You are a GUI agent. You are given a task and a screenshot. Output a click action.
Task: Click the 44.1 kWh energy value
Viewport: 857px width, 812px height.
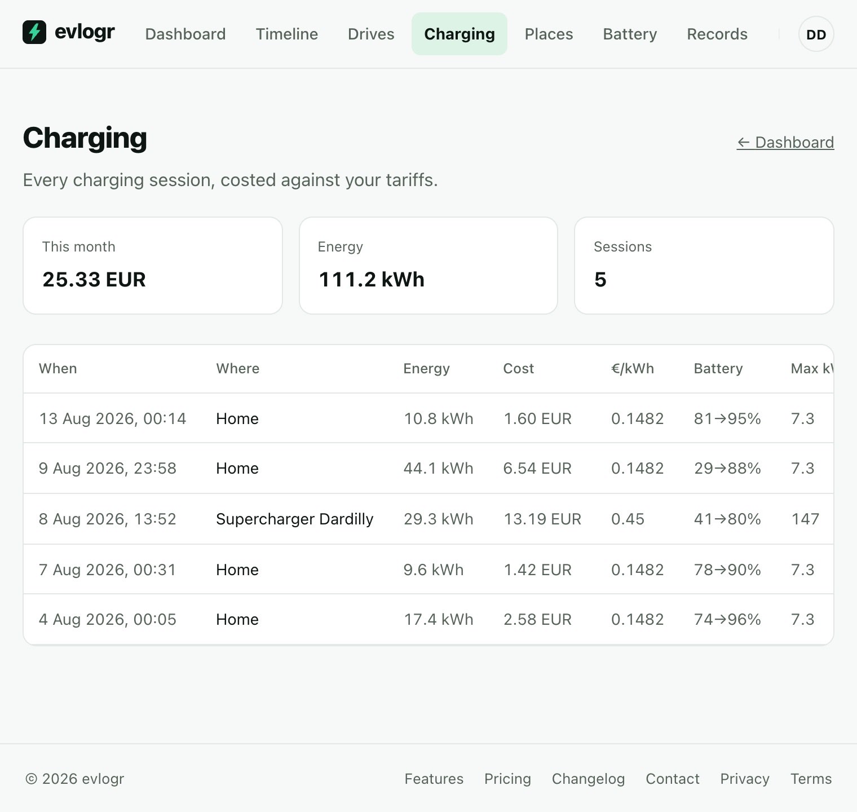pyautogui.click(x=438, y=469)
